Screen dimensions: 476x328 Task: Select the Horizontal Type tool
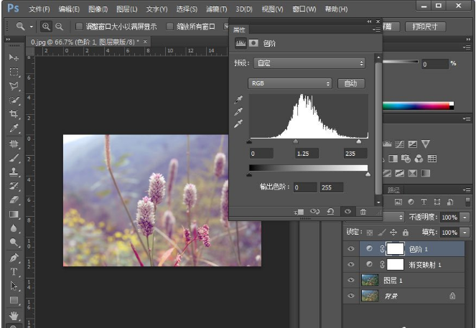(x=14, y=272)
